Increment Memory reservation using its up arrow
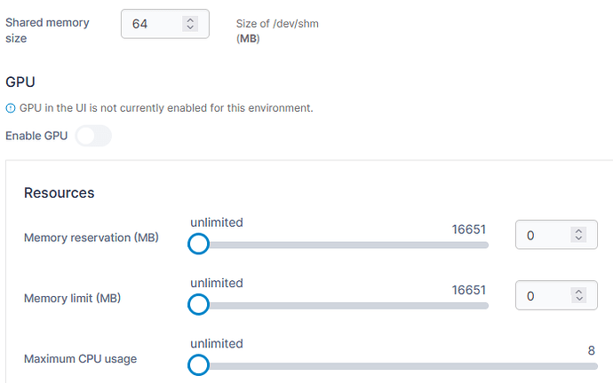Image resolution: width=613 pixels, height=383 pixels. pos(578,231)
